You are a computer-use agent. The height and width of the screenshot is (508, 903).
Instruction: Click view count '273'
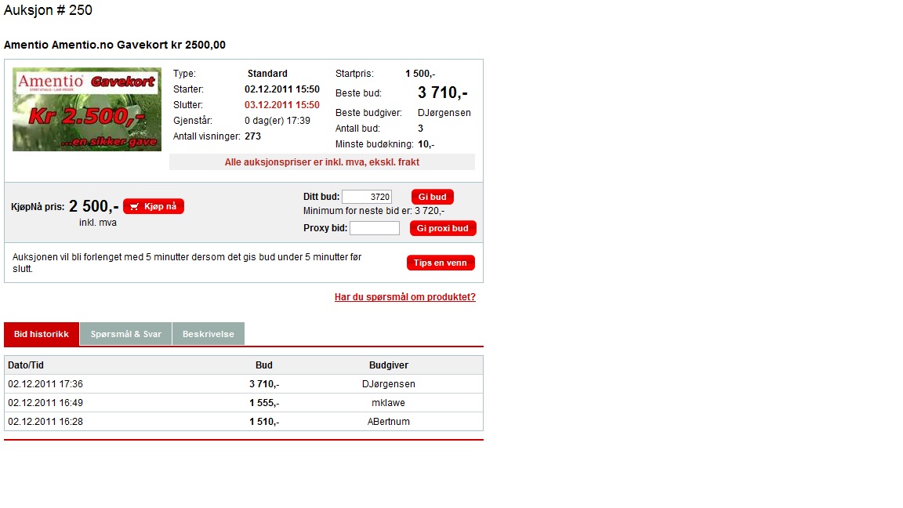click(x=253, y=136)
